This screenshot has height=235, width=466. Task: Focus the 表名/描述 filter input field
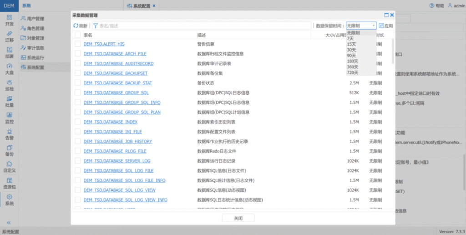[x=203, y=26]
